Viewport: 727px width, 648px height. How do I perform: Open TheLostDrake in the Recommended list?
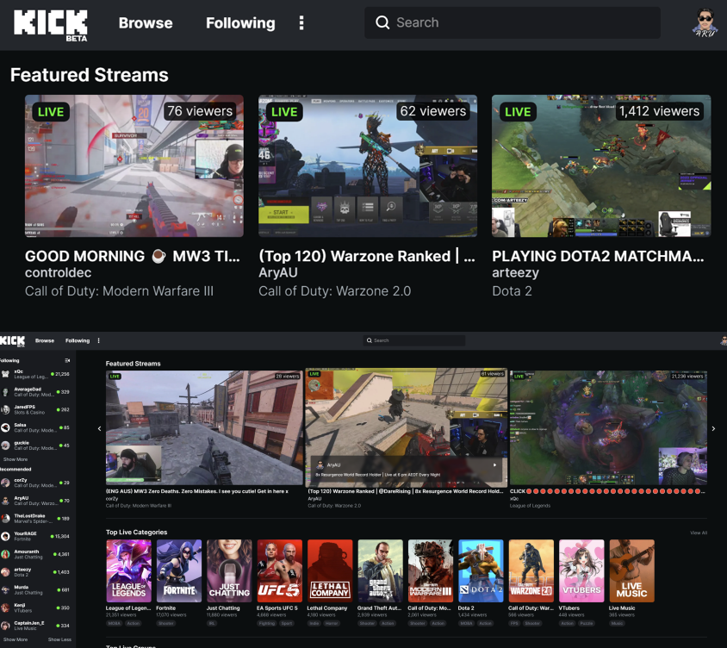click(35, 519)
